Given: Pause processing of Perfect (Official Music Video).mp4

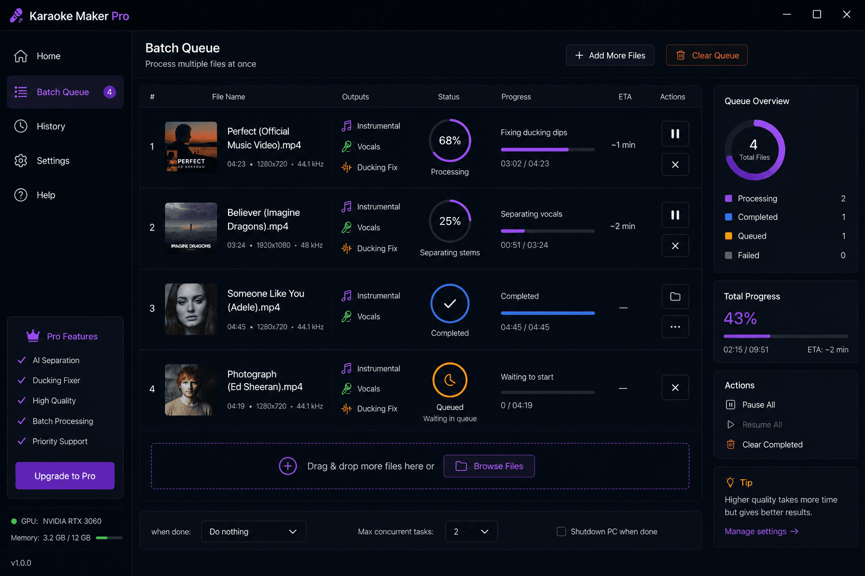Looking at the screenshot, I should [x=675, y=134].
